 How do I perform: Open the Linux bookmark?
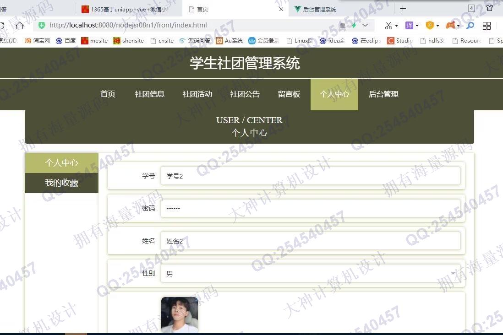click(299, 41)
